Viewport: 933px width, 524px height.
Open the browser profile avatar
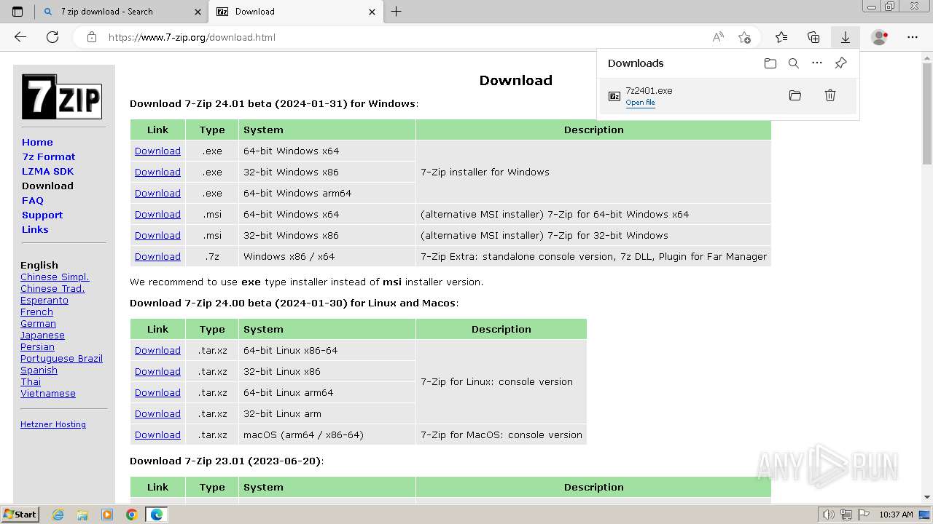point(880,37)
